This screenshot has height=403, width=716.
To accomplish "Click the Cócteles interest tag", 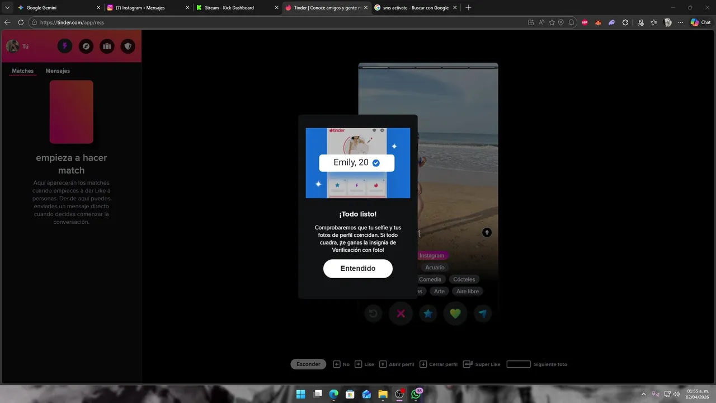I will [464, 279].
